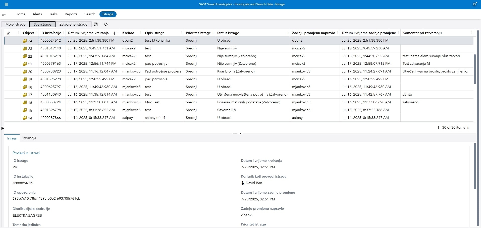
Task: Click the grid layout icon beside Zatvorene istrage
Action: coord(96,24)
